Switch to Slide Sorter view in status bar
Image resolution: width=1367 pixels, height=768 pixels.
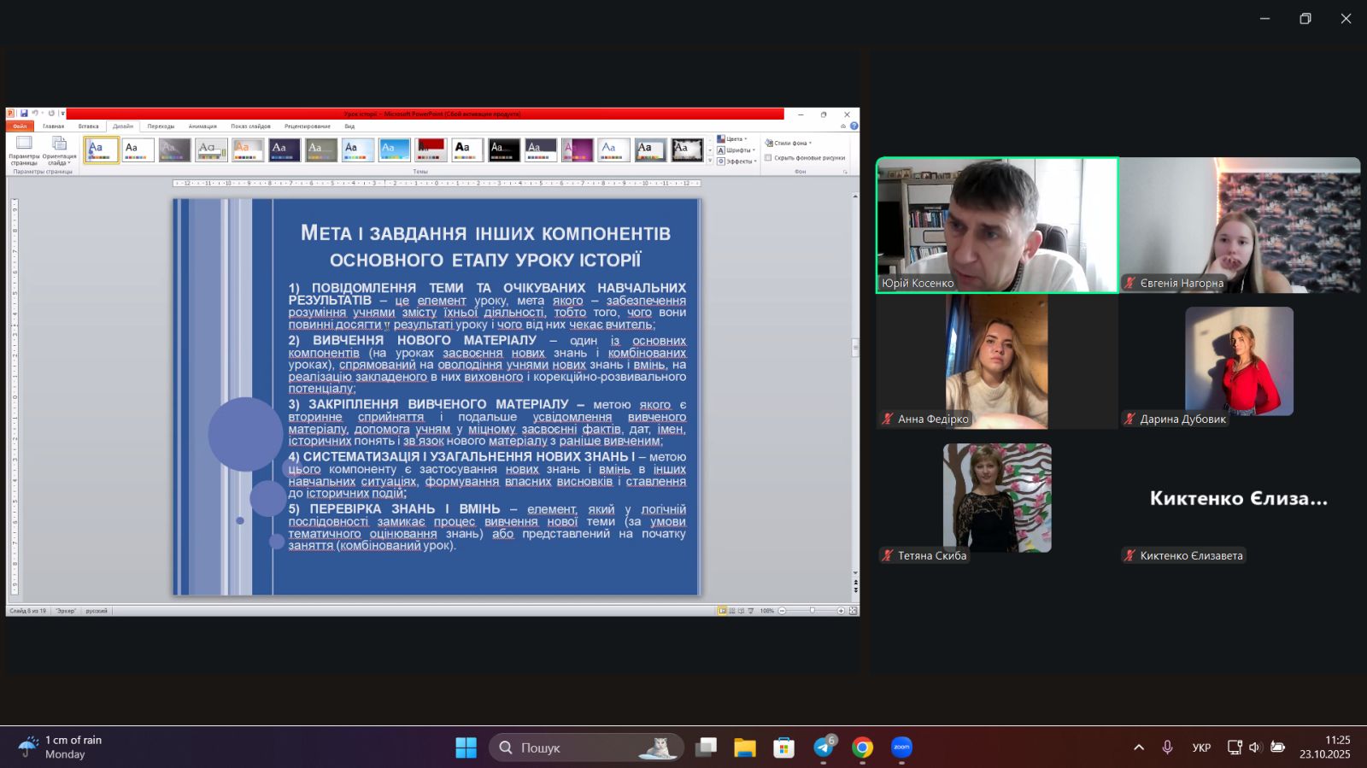732,611
